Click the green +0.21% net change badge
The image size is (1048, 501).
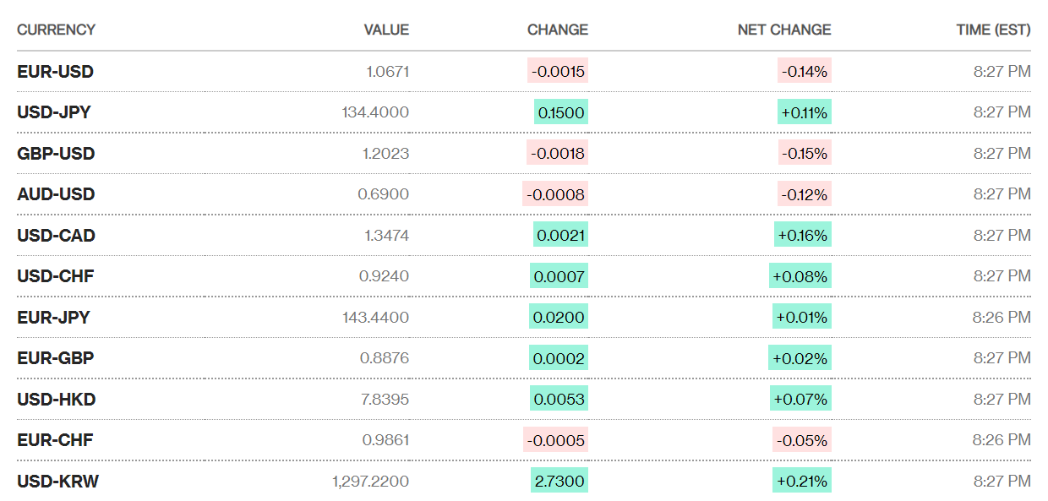click(803, 482)
